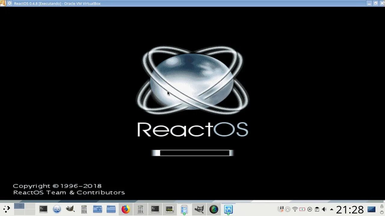Switch to the running calculator task
The height and width of the screenshot is (216, 385).
(x=140, y=209)
